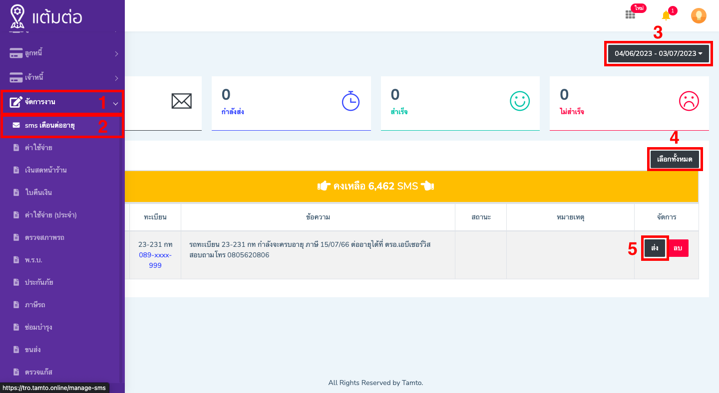The image size is (719, 393).
Task: Click the notification count badge
Action: point(673,10)
